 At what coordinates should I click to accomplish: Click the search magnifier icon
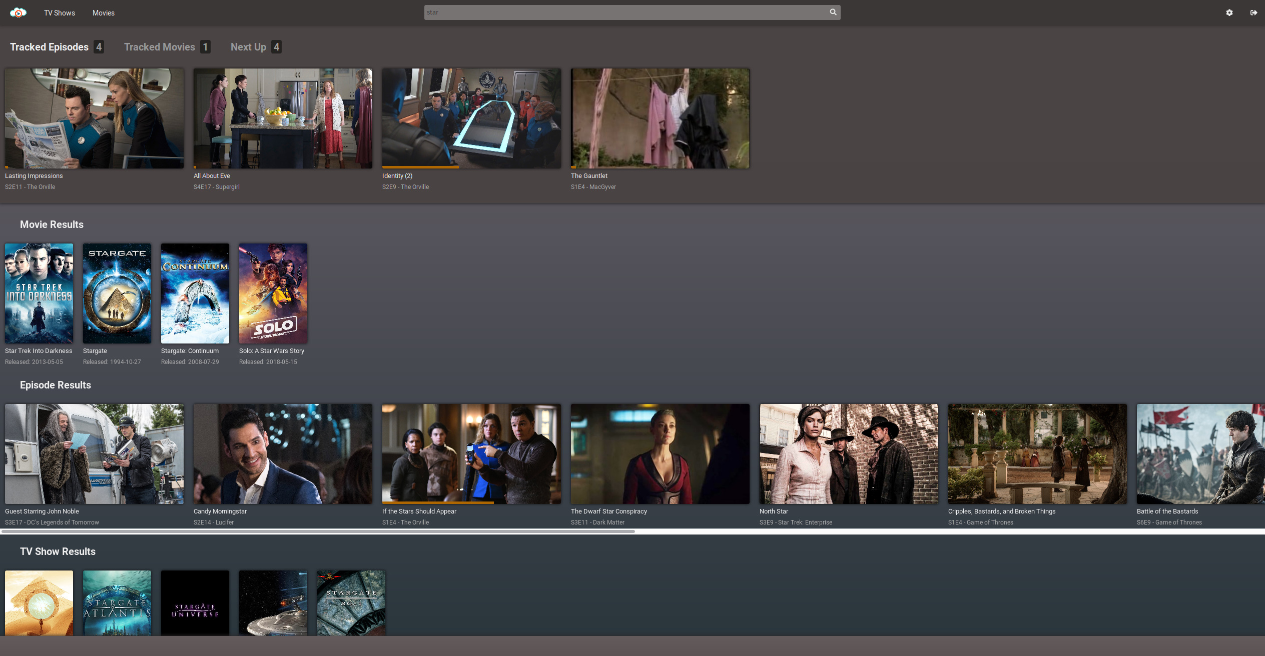tap(833, 12)
